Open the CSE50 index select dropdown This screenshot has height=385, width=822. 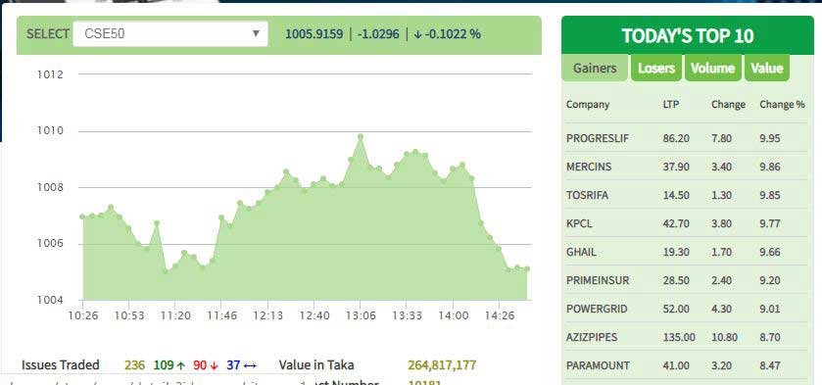(x=169, y=34)
